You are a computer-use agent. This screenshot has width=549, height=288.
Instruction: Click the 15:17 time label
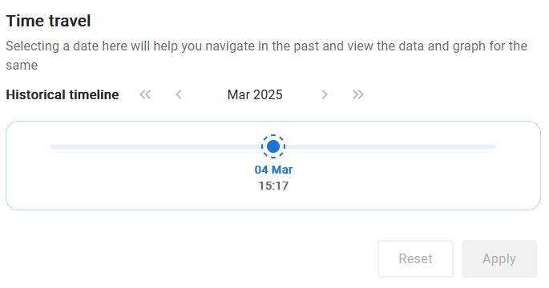point(273,186)
